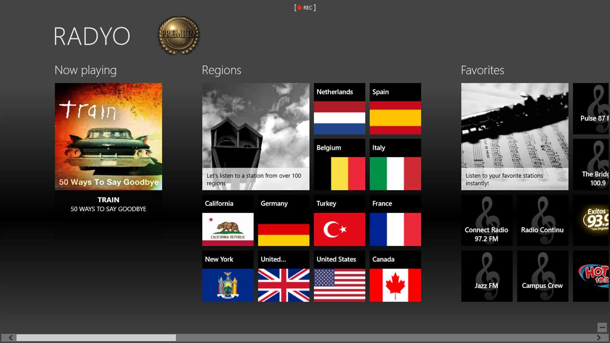Image resolution: width=610 pixels, height=343 pixels.
Task: Select the Canada flag tile
Action: click(395, 276)
